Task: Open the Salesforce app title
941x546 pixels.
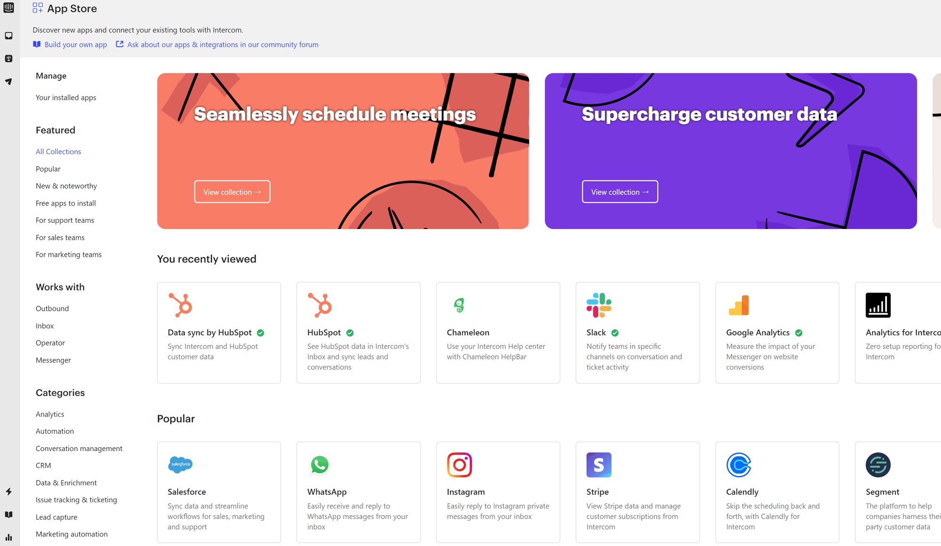Action: pyautogui.click(x=187, y=492)
